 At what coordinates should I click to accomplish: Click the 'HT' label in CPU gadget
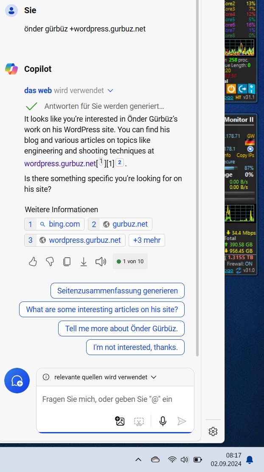[239, 97]
